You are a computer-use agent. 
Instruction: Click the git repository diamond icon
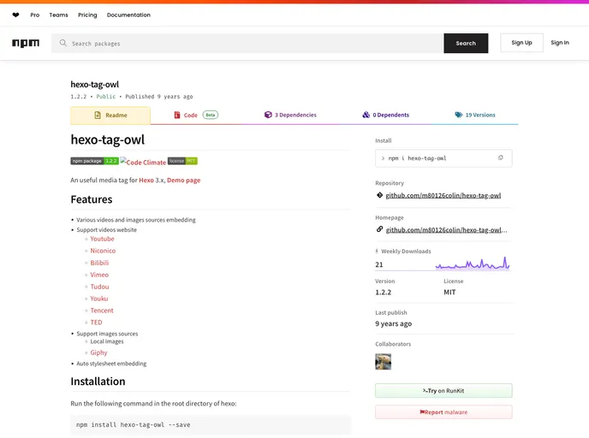pos(379,195)
